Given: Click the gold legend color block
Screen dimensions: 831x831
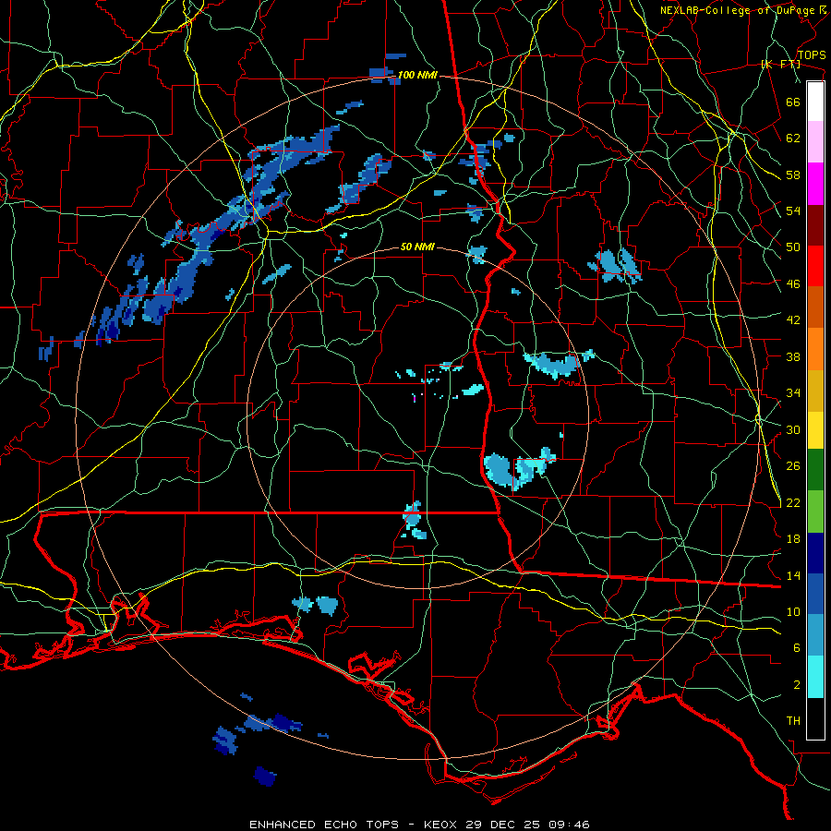Looking at the screenshot, I should point(815,391).
